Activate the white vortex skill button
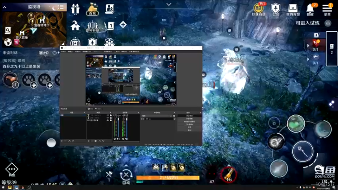Viewport: 338px width, 190px height. point(276,141)
